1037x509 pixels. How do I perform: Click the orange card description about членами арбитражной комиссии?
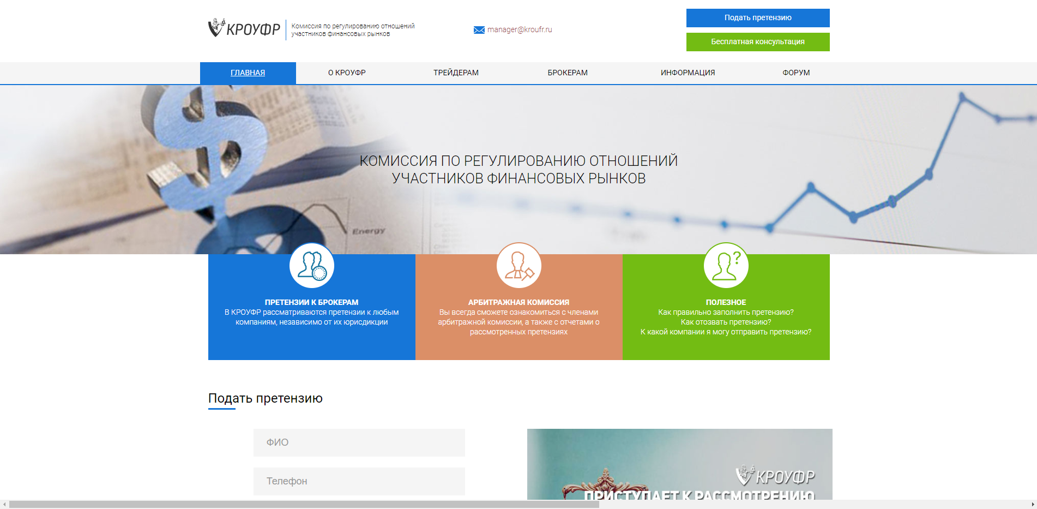point(519,322)
